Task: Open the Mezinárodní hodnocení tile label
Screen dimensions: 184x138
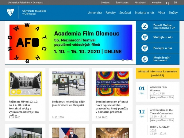Action: coord(162,59)
